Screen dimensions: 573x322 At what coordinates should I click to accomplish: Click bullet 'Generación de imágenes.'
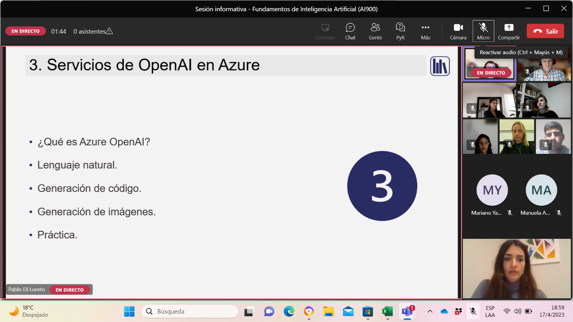96,212
